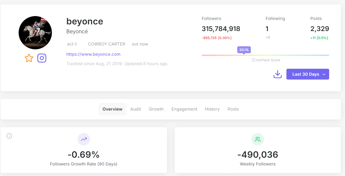Viewport: 345px width, 176px height.
Task: Click the -0.69% growth rate value
Action: 84,155
